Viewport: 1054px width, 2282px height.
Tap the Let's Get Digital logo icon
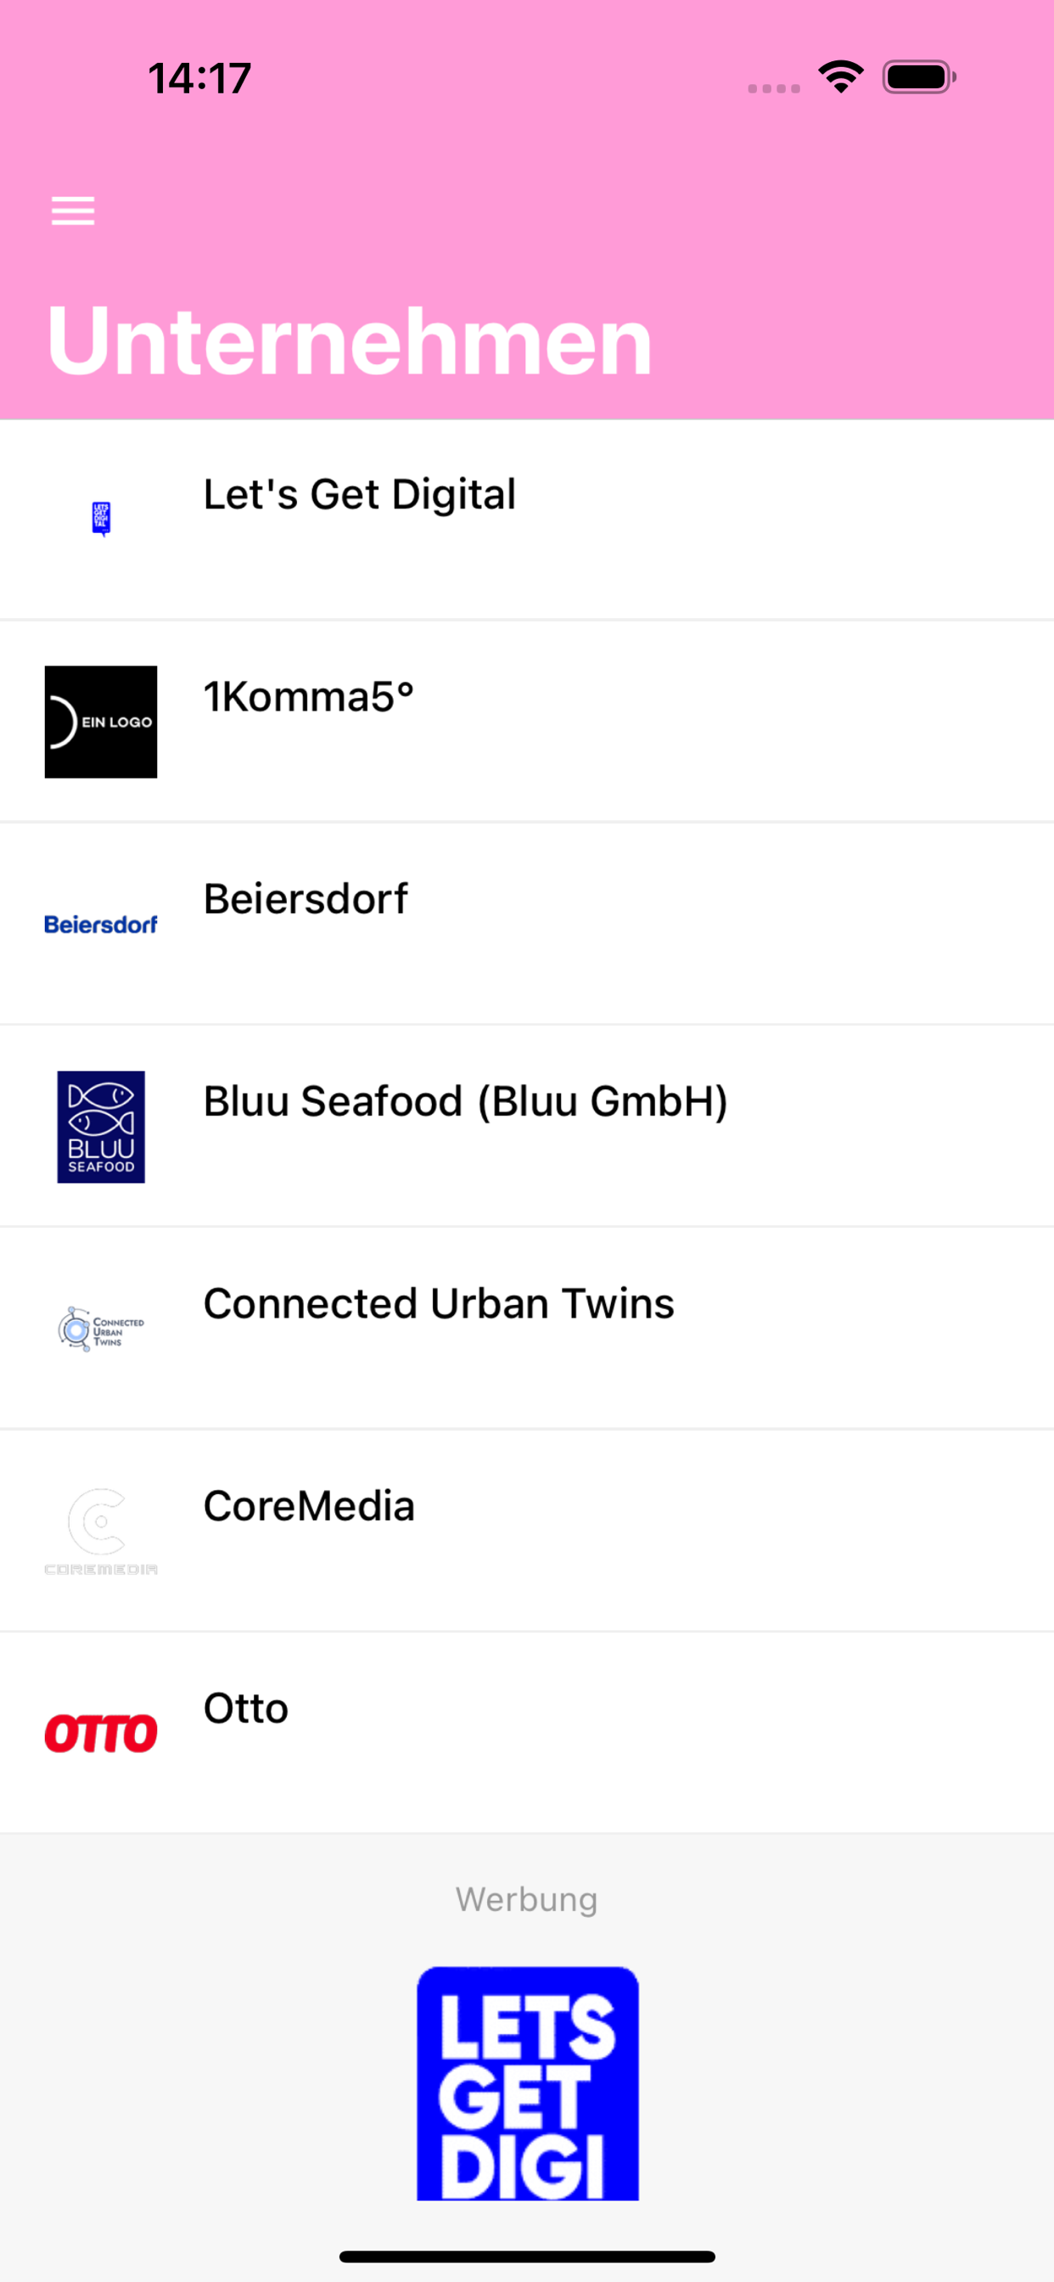tap(101, 519)
